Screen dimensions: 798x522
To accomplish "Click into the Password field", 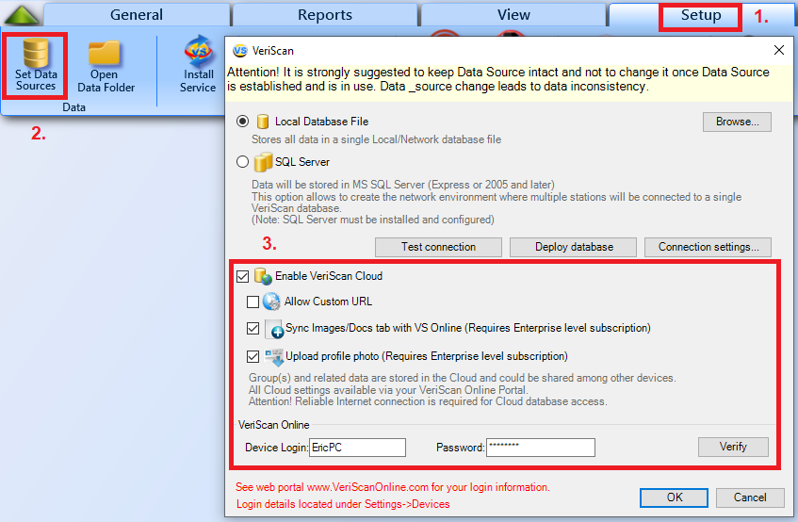I will (x=541, y=448).
